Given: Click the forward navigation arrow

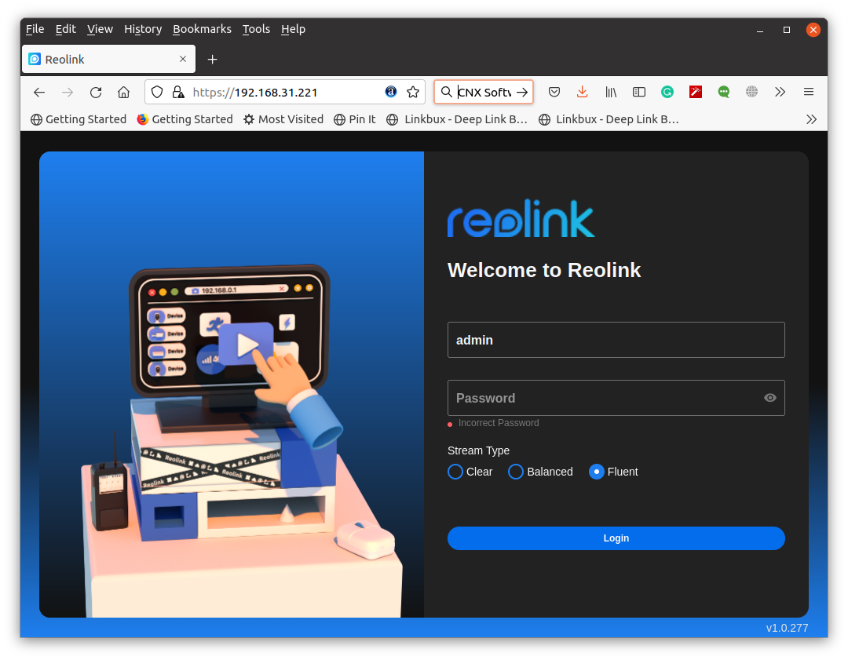Looking at the screenshot, I should [x=68, y=93].
